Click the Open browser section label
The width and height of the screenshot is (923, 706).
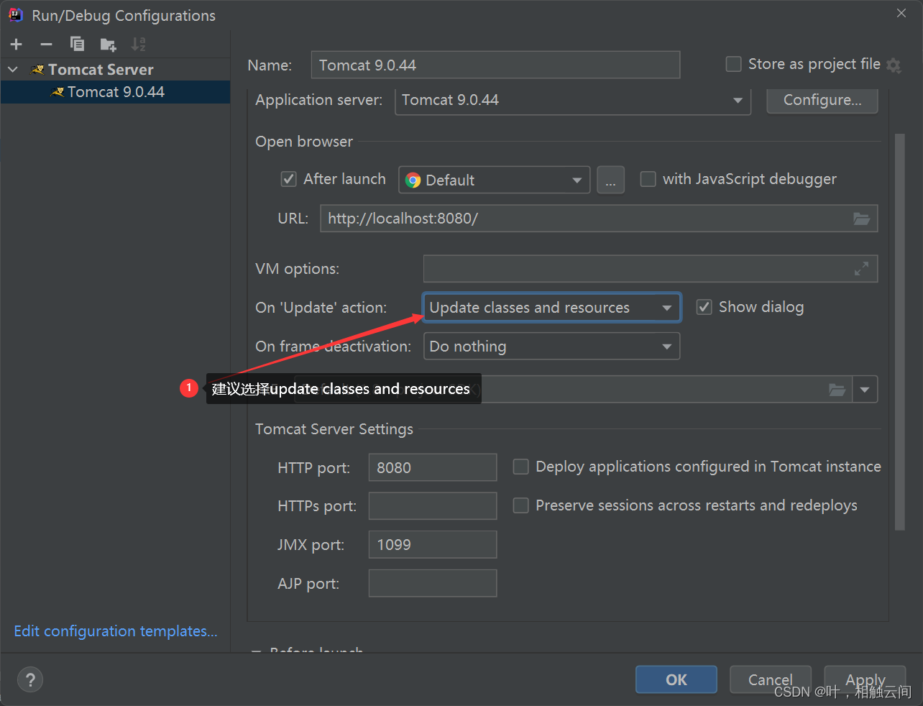(x=304, y=142)
